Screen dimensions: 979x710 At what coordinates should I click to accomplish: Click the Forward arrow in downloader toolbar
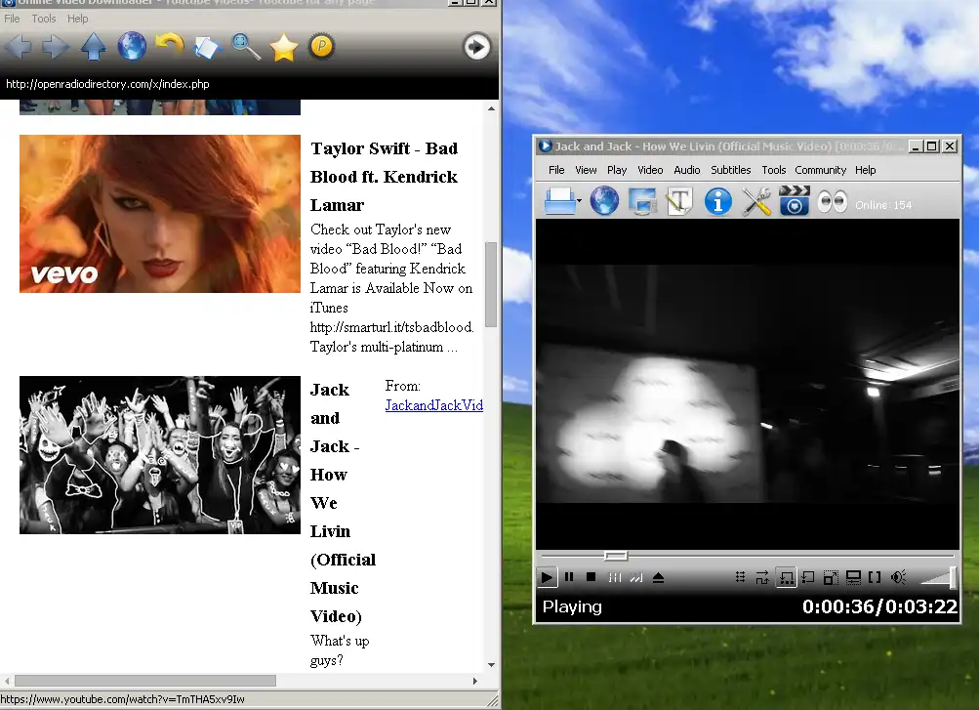pyautogui.click(x=56, y=47)
